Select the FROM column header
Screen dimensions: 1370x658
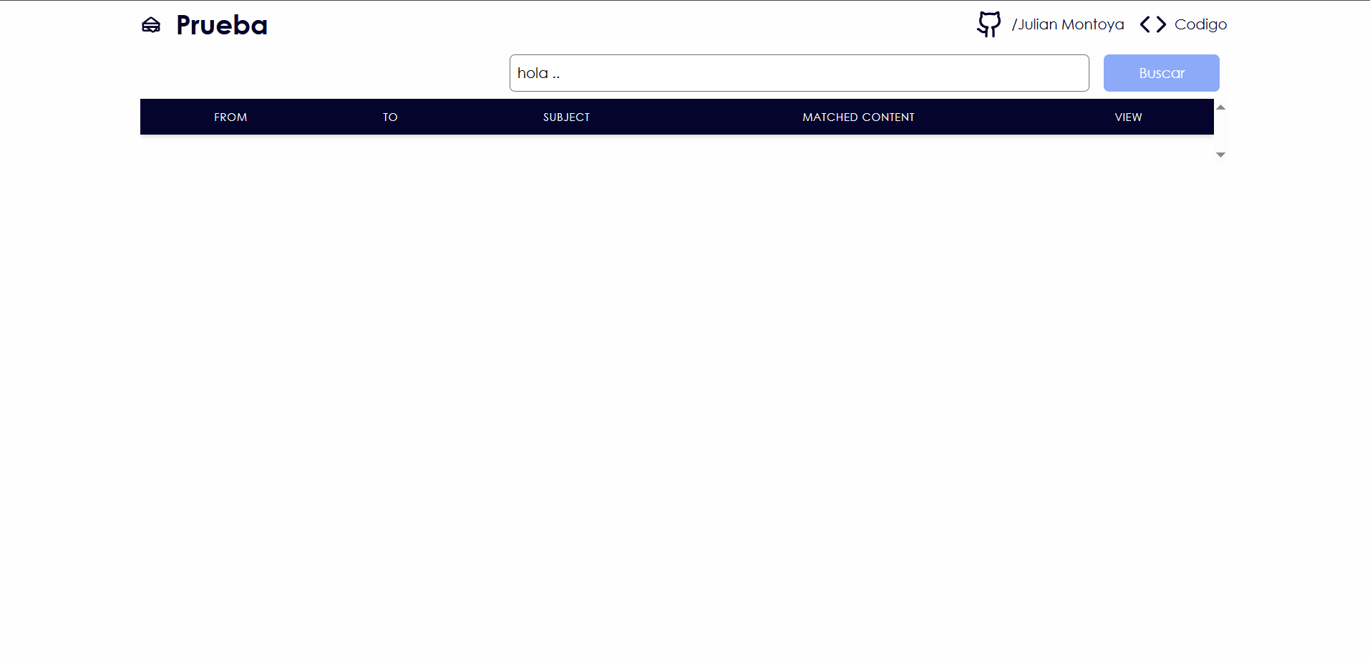pos(230,117)
